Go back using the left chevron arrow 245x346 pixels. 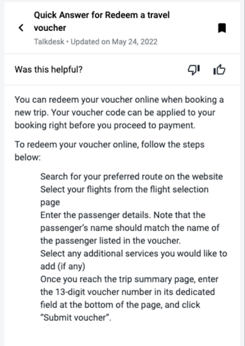point(21,28)
